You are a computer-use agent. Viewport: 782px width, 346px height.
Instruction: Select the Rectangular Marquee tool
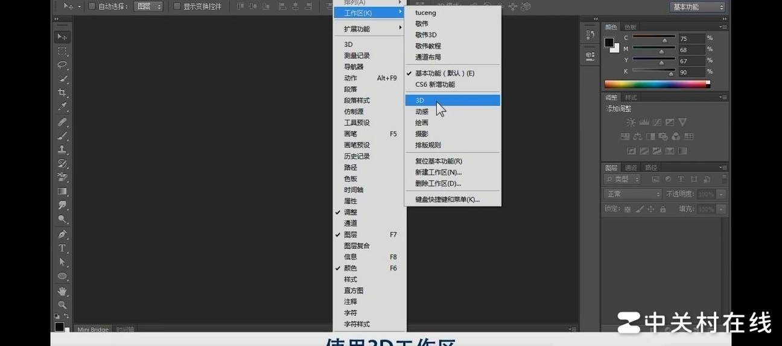point(62,51)
